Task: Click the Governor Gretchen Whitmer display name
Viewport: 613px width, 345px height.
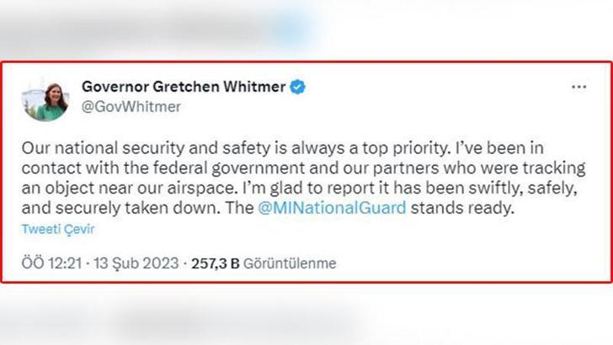Action: (x=184, y=88)
